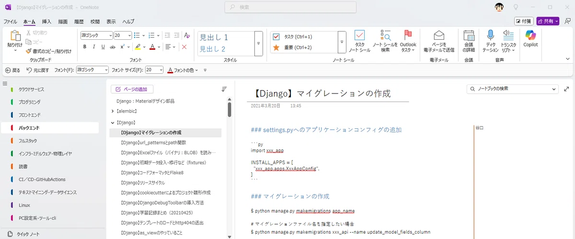Click the hamburger navigation toggle icon
Image resolution: width=575 pixels, height=239 pixels.
tap(4, 84)
